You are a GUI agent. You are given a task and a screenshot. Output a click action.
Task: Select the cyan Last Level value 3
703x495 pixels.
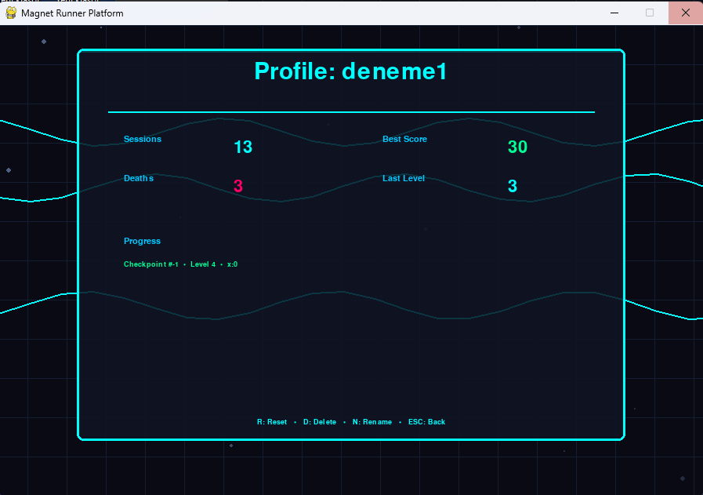click(x=513, y=187)
